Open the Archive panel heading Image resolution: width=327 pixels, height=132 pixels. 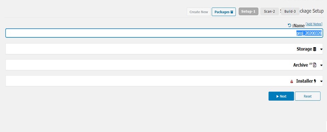[x=300, y=65]
